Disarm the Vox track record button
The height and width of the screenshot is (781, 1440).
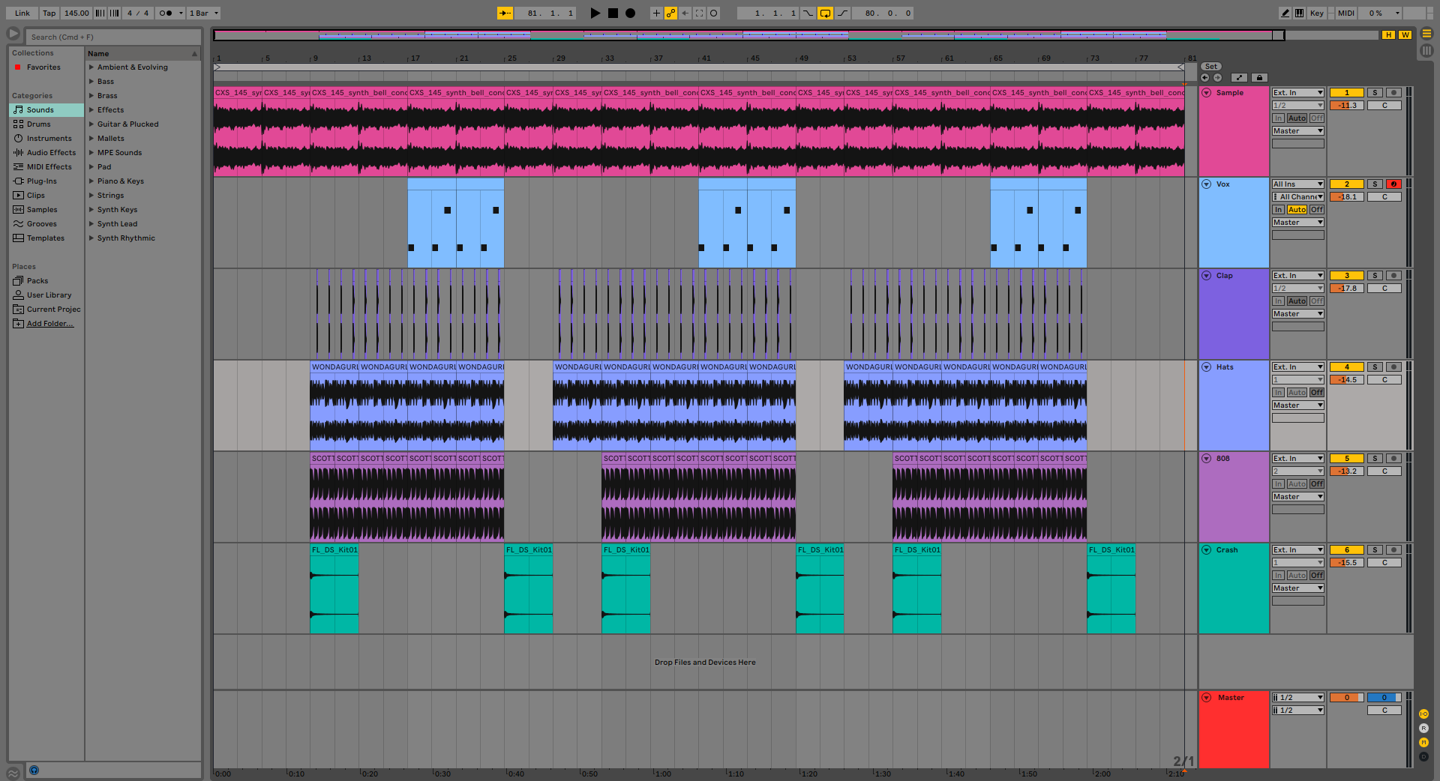(x=1393, y=184)
